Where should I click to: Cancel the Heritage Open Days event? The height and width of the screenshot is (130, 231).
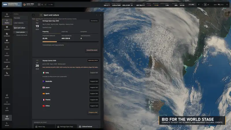point(92,50)
